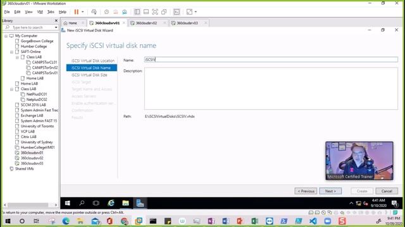Switch to the 360cloudsrv03 tab
The width and height of the screenshot is (405, 227).
187,23
